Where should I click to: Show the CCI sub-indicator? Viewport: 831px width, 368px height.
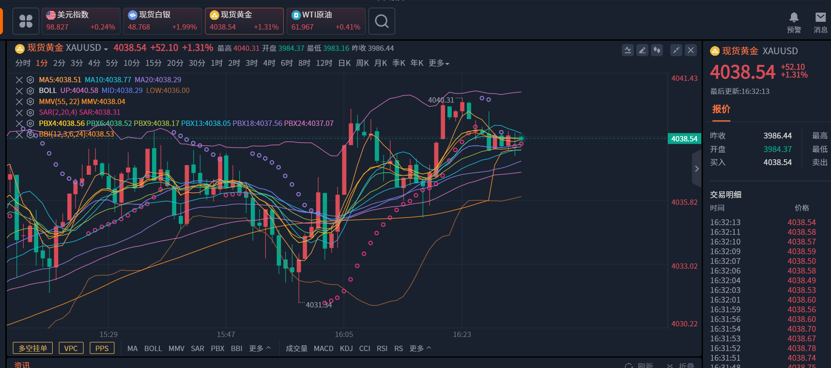point(365,349)
